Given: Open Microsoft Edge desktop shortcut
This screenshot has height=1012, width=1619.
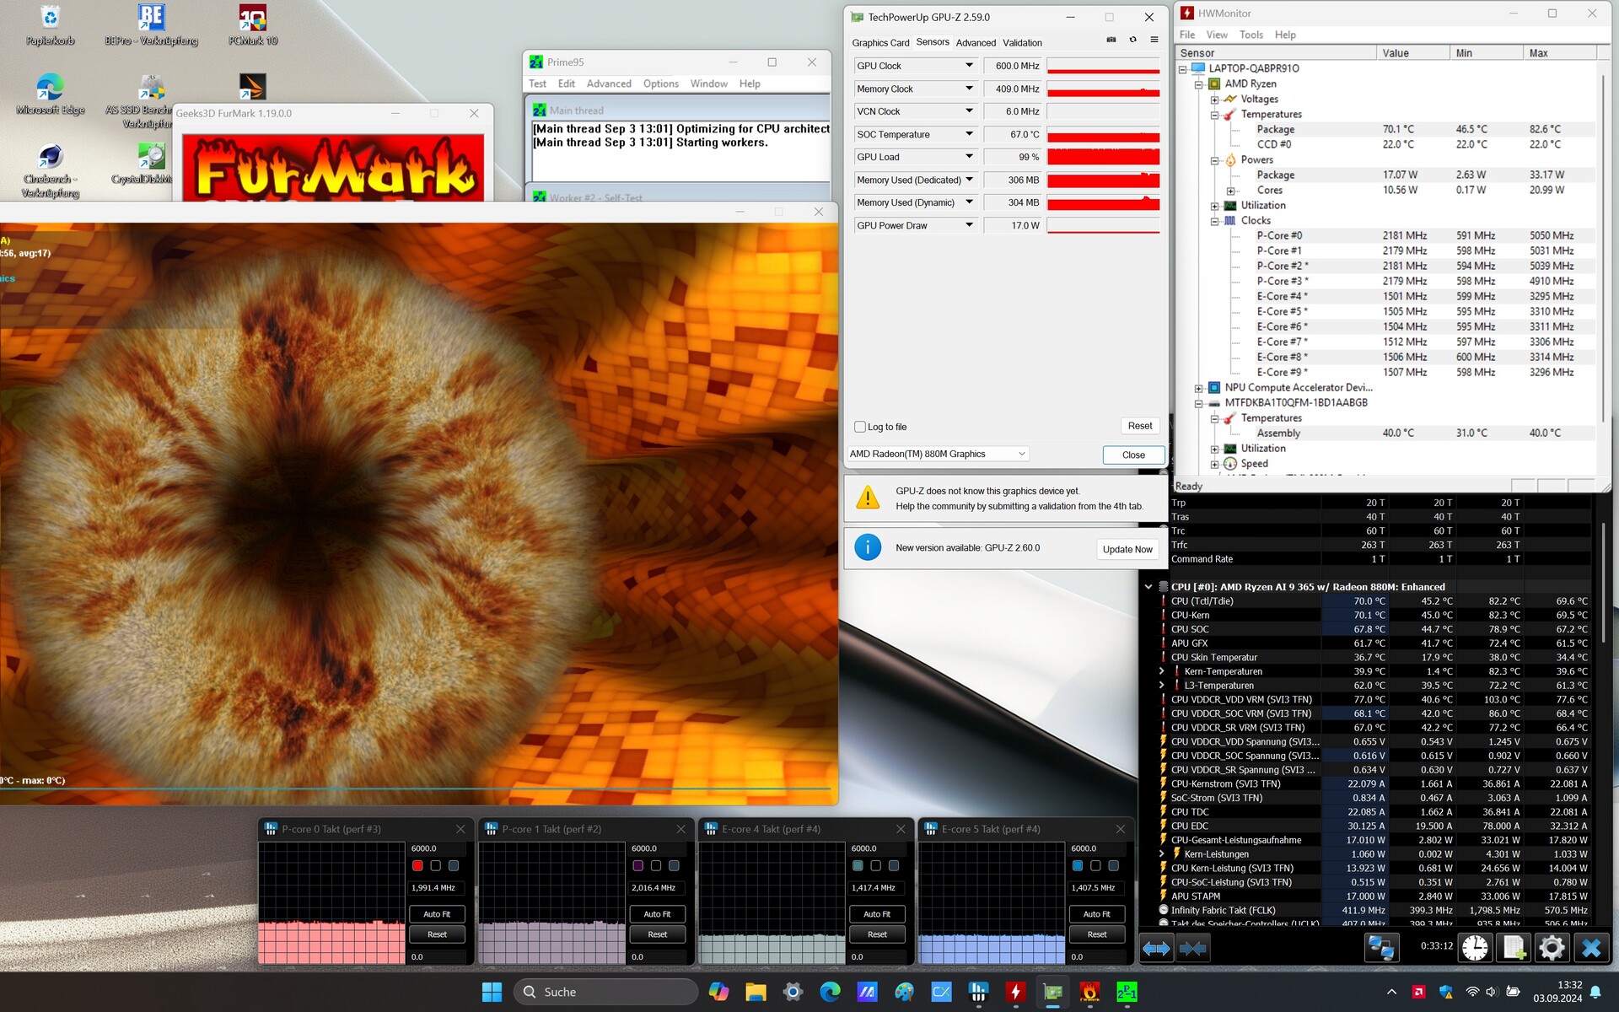Looking at the screenshot, I should click(x=50, y=94).
